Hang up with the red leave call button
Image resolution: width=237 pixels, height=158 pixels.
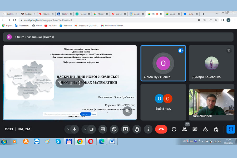(161, 129)
